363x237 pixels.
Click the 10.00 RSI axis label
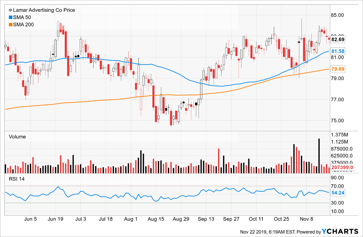(x=337, y=211)
